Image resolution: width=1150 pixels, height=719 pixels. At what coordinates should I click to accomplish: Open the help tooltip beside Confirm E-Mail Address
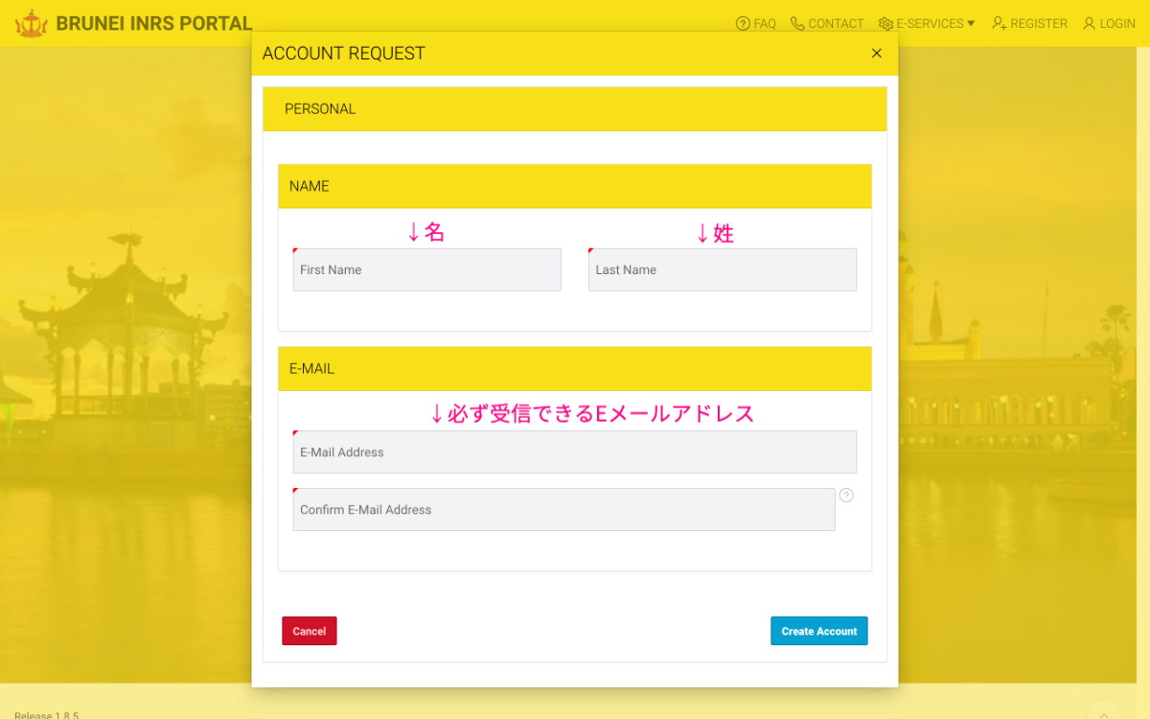(x=845, y=495)
